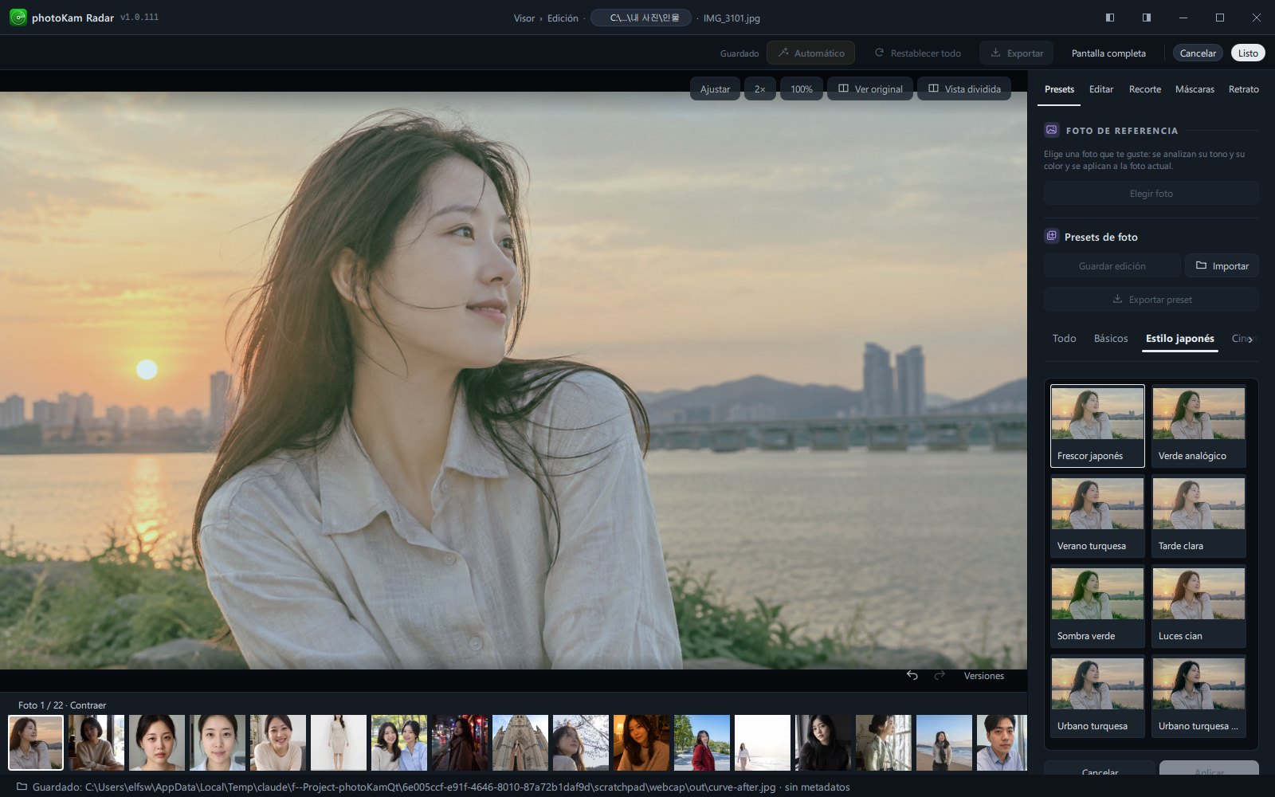Toggle the left panel layout icon

pyautogui.click(x=1110, y=18)
